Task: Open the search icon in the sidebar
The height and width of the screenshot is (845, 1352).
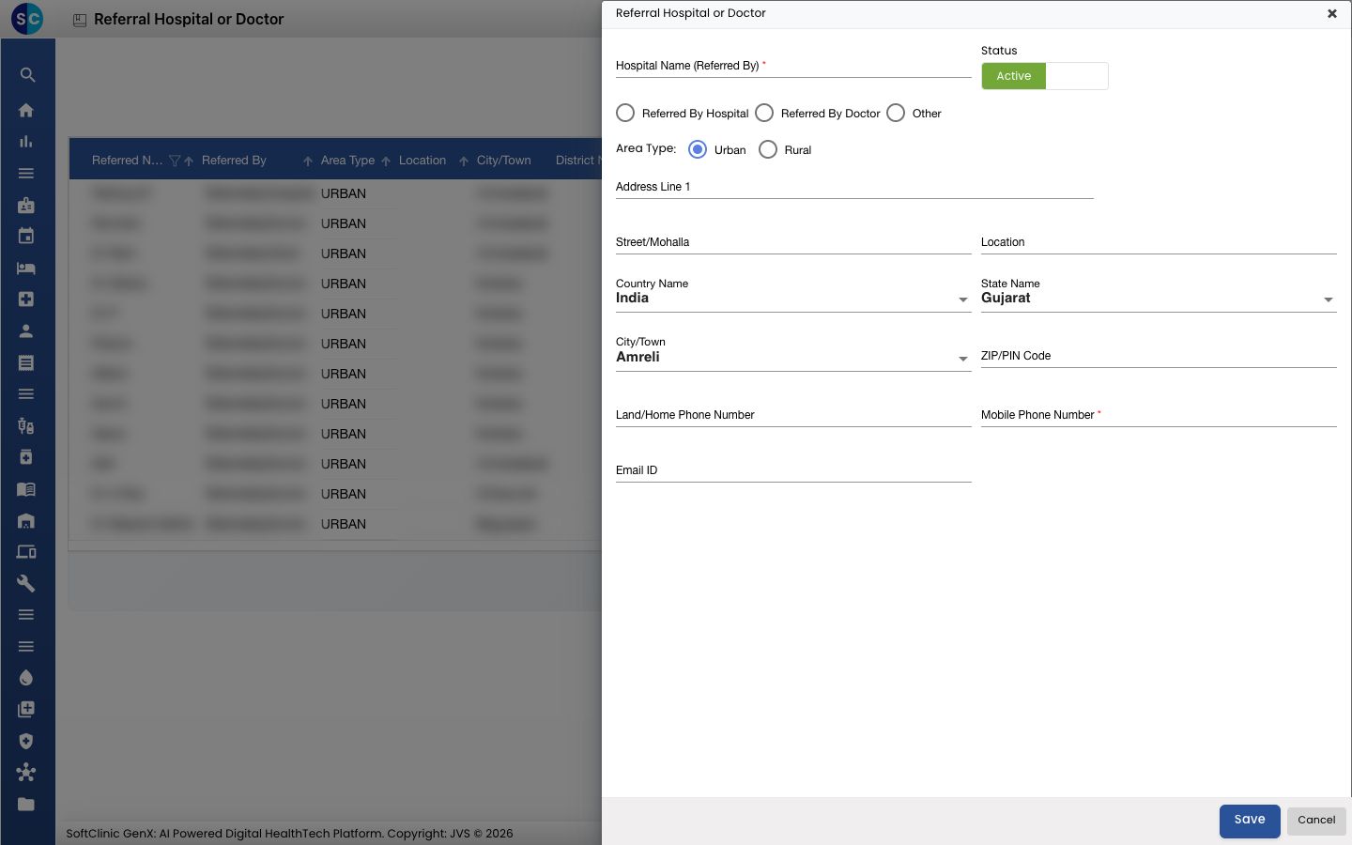Action: point(26,74)
